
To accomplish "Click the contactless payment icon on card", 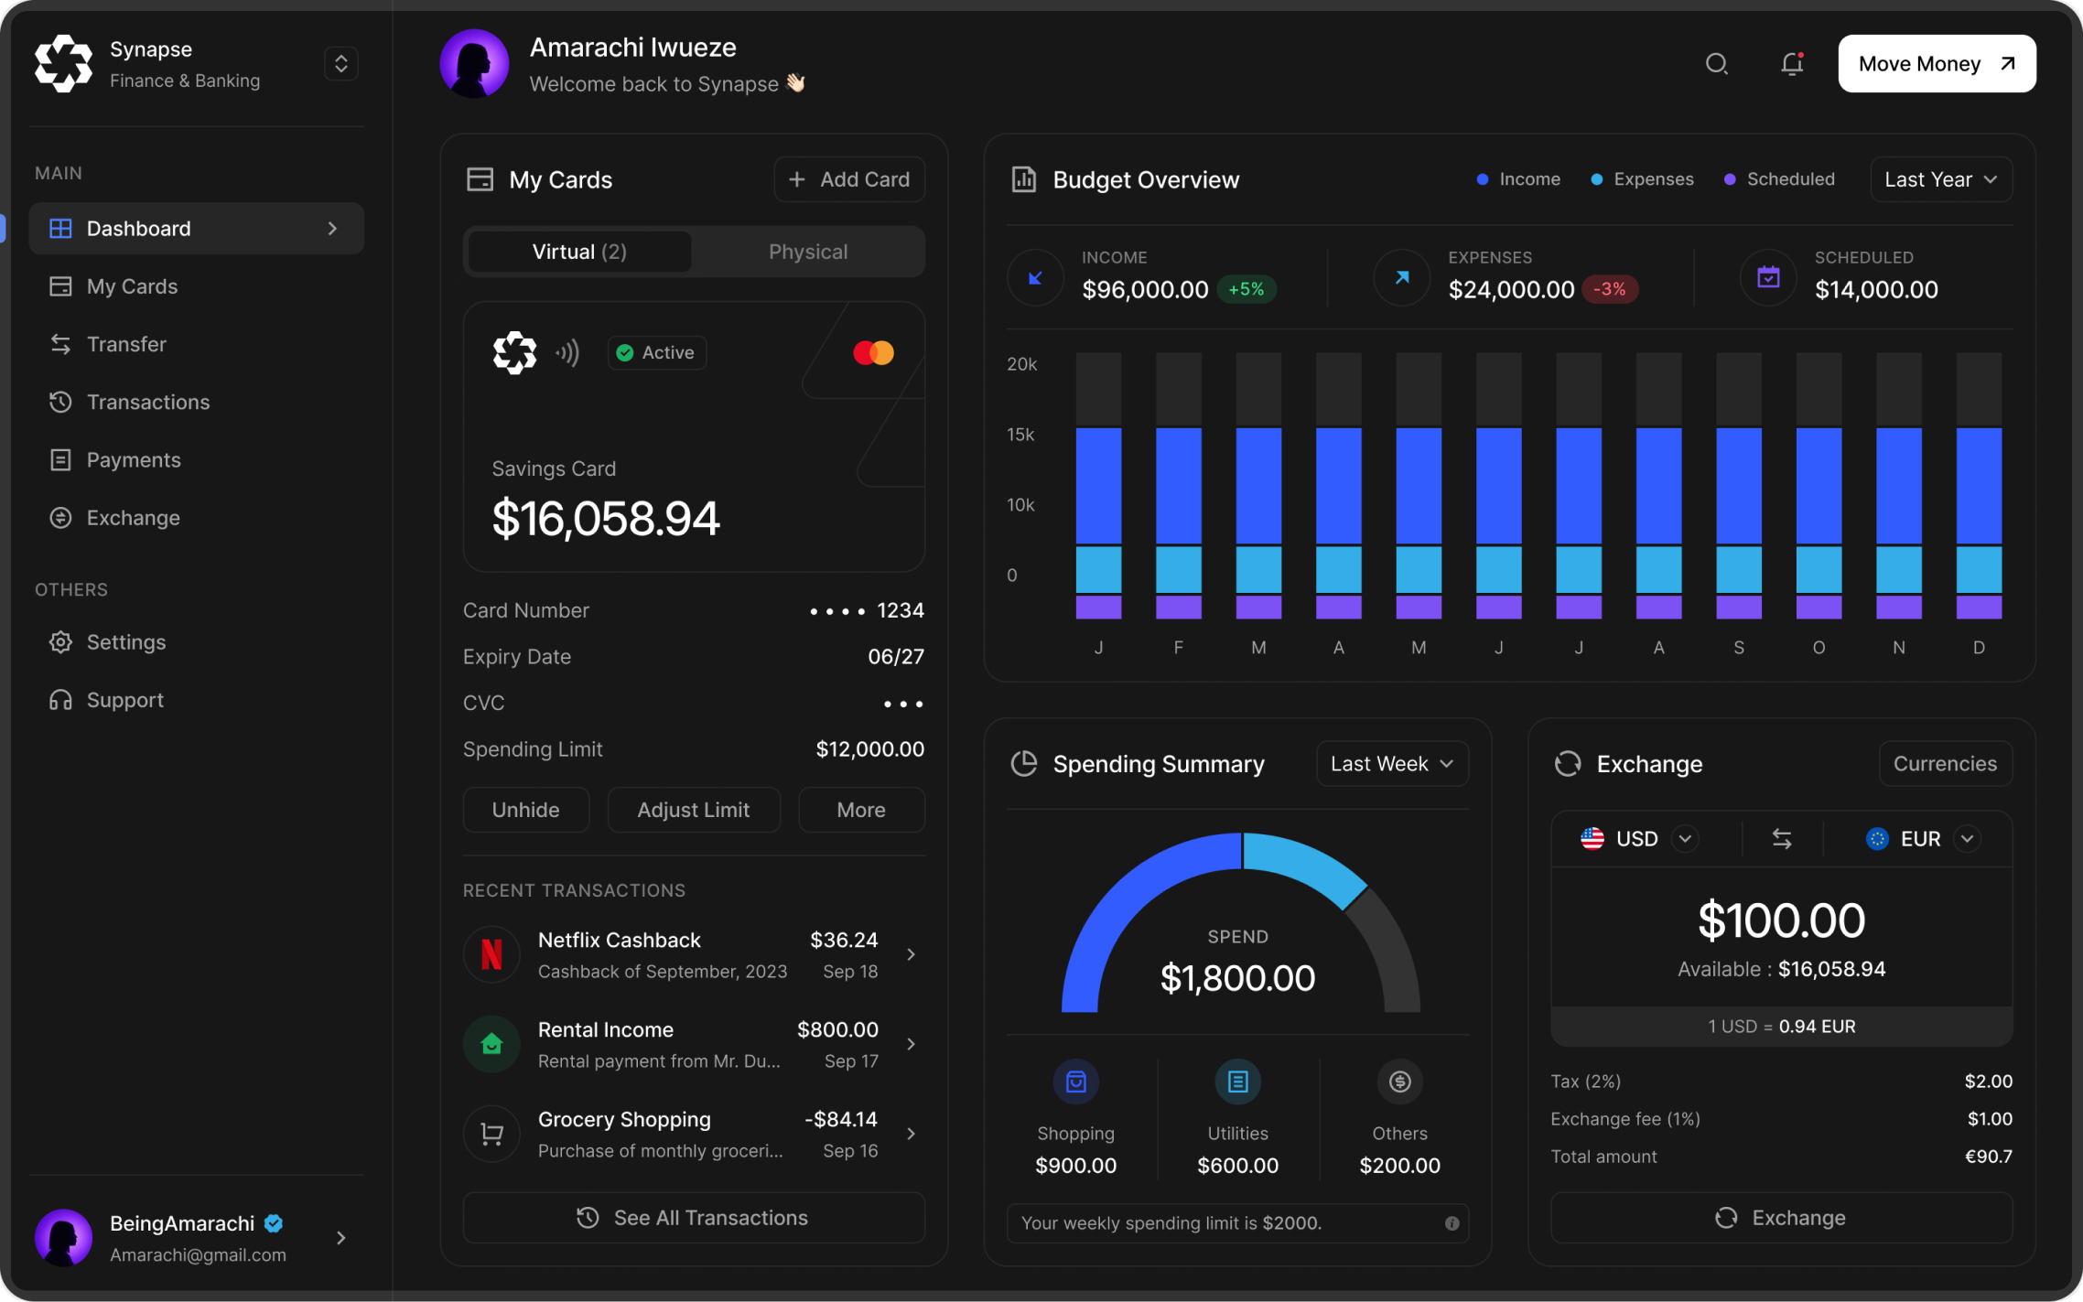I will tap(567, 352).
